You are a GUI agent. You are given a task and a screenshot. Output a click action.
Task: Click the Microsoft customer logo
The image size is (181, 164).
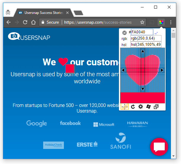click(x=104, y=125)
